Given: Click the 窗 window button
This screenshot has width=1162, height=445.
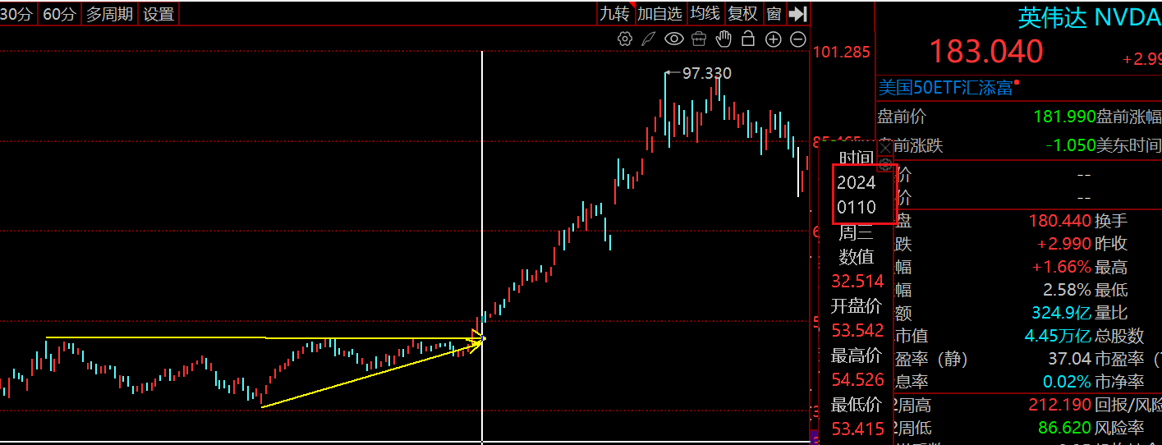Looking at the screenshot, I should tap(774, 14).
